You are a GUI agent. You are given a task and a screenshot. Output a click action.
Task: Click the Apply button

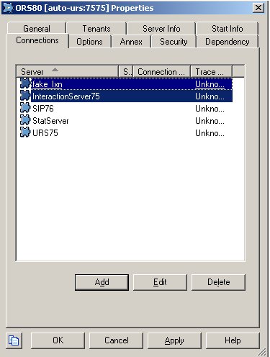pos(174,340)
